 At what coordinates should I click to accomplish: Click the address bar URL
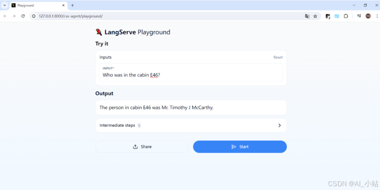click(71, 16)
